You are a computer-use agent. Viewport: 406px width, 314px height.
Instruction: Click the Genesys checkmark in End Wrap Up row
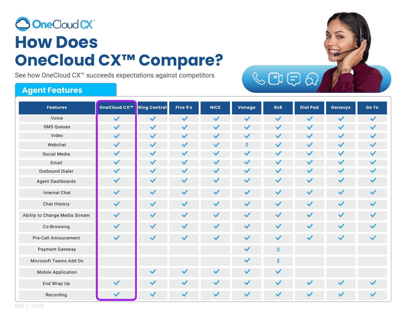[341, 283]
